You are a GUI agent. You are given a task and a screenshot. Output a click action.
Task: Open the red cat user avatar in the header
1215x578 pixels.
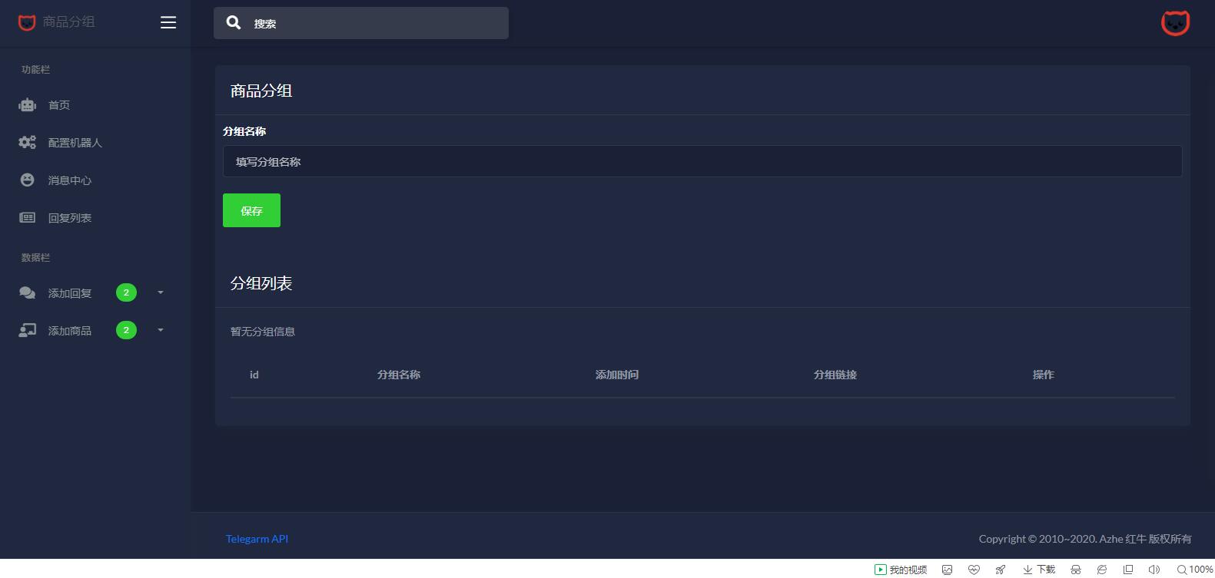tap(1175, 23)
